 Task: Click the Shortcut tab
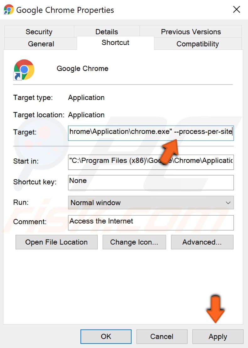coord(115,43)
